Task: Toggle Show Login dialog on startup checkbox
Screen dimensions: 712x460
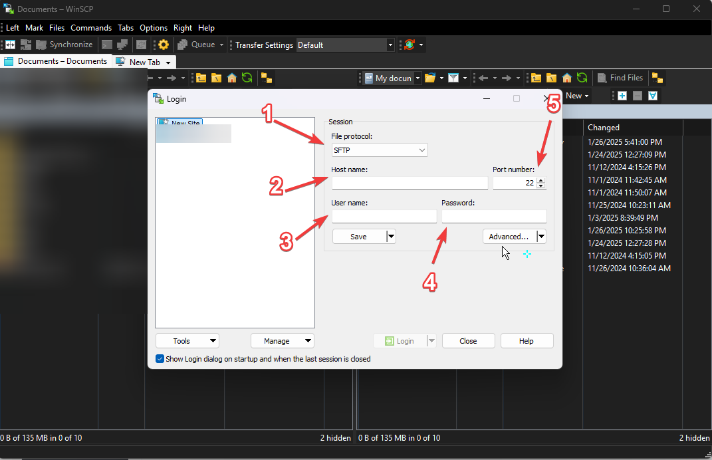Action: click(x=160, y=359)
